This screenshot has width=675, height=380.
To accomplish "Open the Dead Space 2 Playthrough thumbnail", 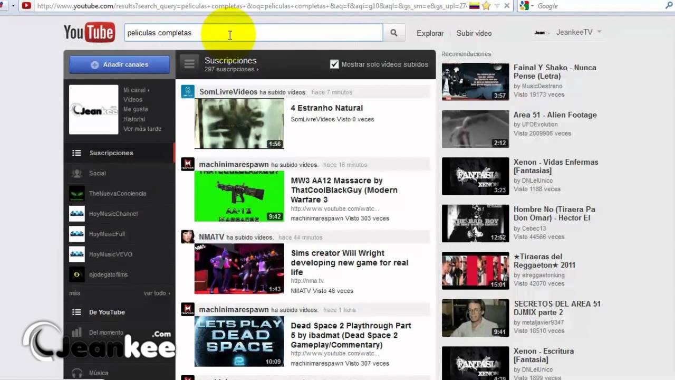I will pyautogui.click(x=239, y=341).
